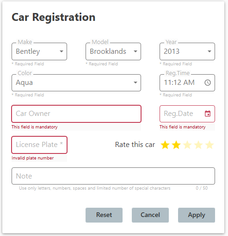Image resolution: width=228 pixels, height=236 pixels.
Task: Rate this car one star
Action: (165, 145)
